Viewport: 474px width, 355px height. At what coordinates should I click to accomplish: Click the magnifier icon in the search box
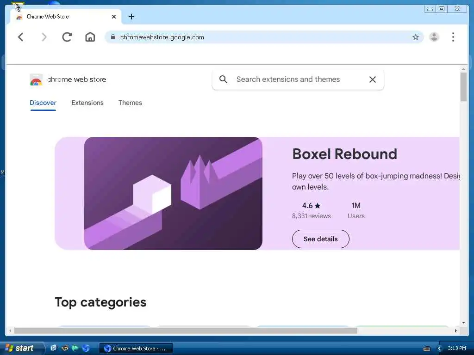223,80
